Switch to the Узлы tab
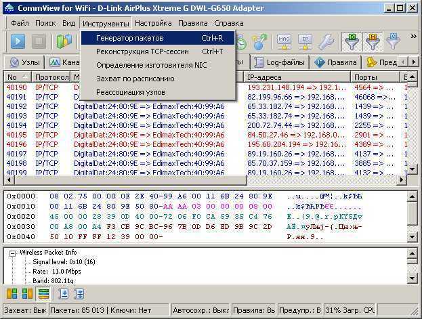The height and width of the screenshot is (319, 422). tap(24, 62)
